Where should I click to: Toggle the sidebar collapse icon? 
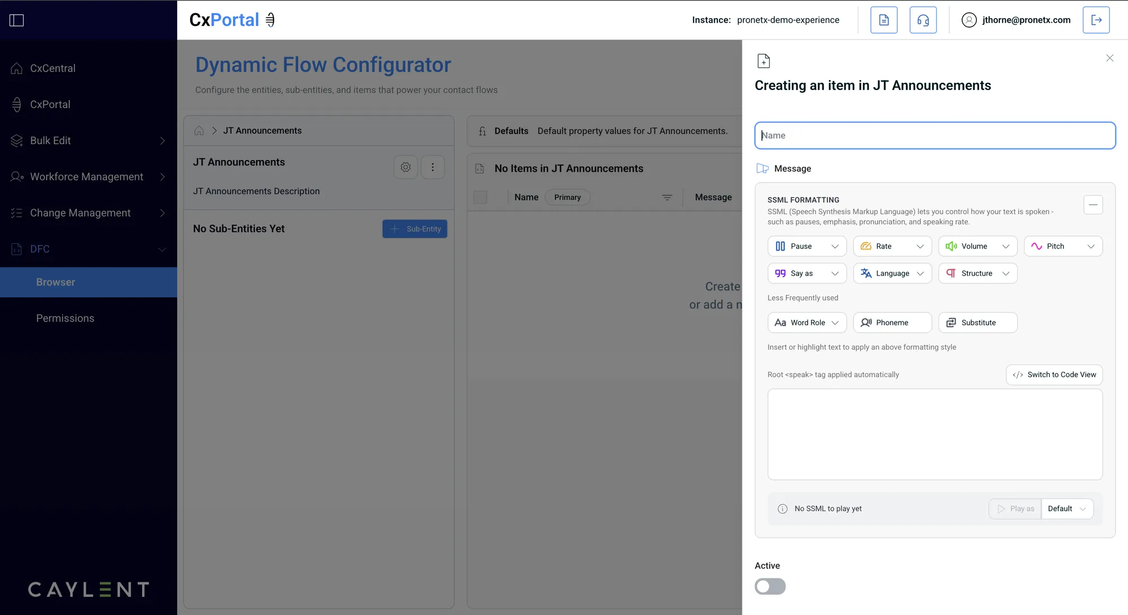pyautogui.click(x=17, y=20)
